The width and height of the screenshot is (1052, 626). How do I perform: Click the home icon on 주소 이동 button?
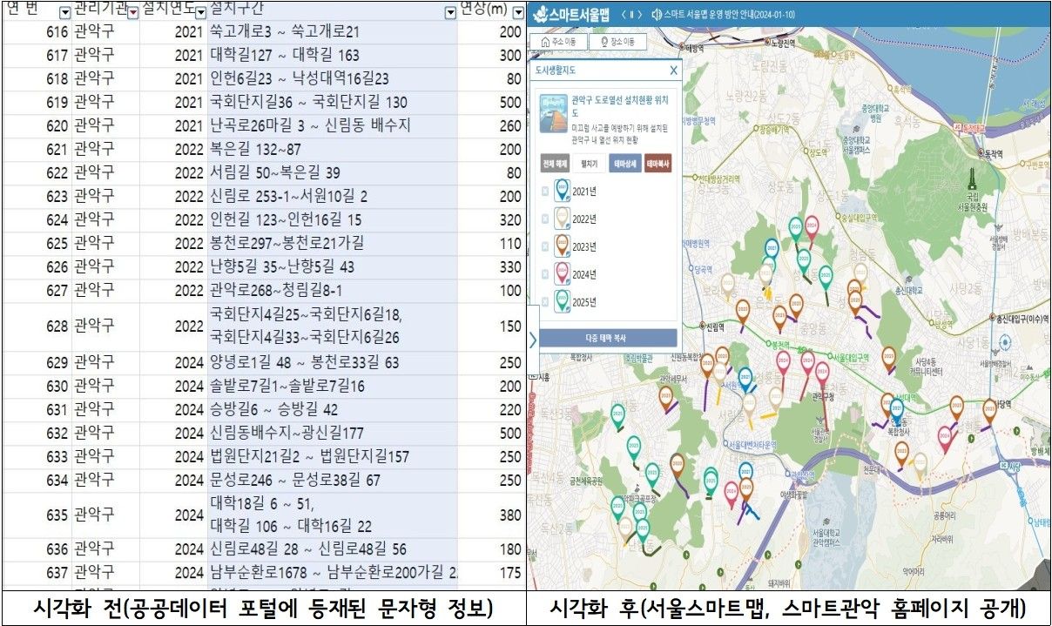[546, 40]
